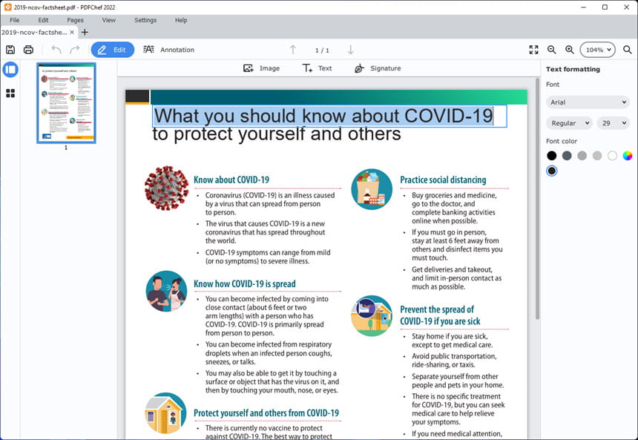Click the 'Know about COVID-19' heading
Viewport: 638px width, 440px height.
point(231,180)
